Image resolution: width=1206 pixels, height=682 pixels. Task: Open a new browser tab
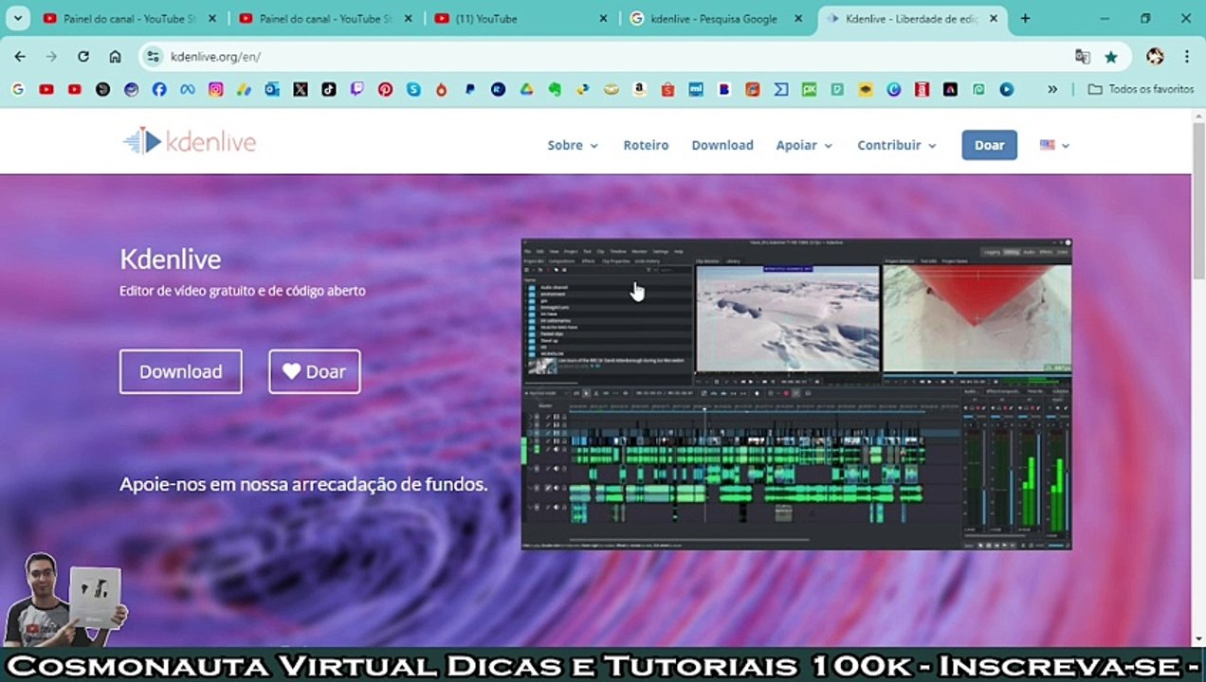[1025, 18]
